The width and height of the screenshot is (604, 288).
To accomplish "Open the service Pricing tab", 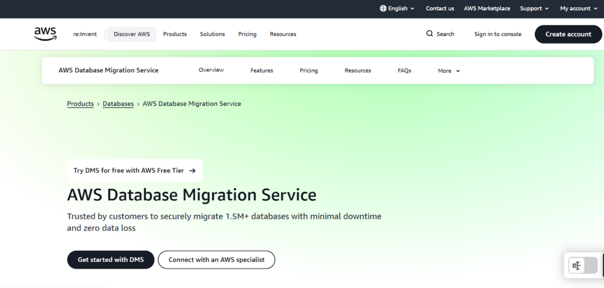I will pos(308,71).
